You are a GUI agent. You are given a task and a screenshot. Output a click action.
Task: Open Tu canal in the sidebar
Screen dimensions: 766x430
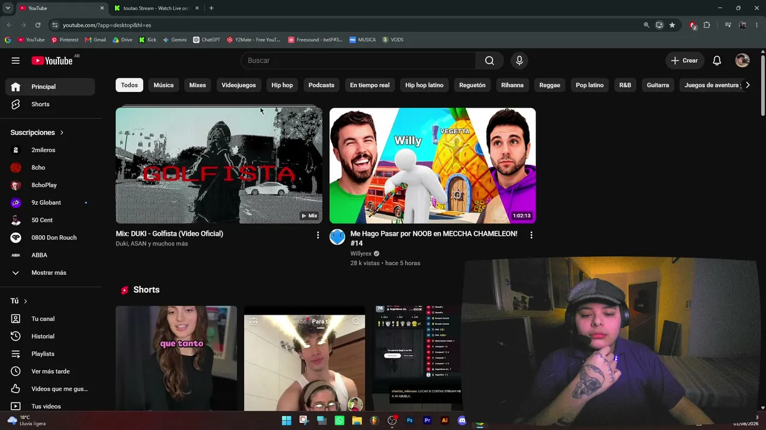click(x=50, y=319)
